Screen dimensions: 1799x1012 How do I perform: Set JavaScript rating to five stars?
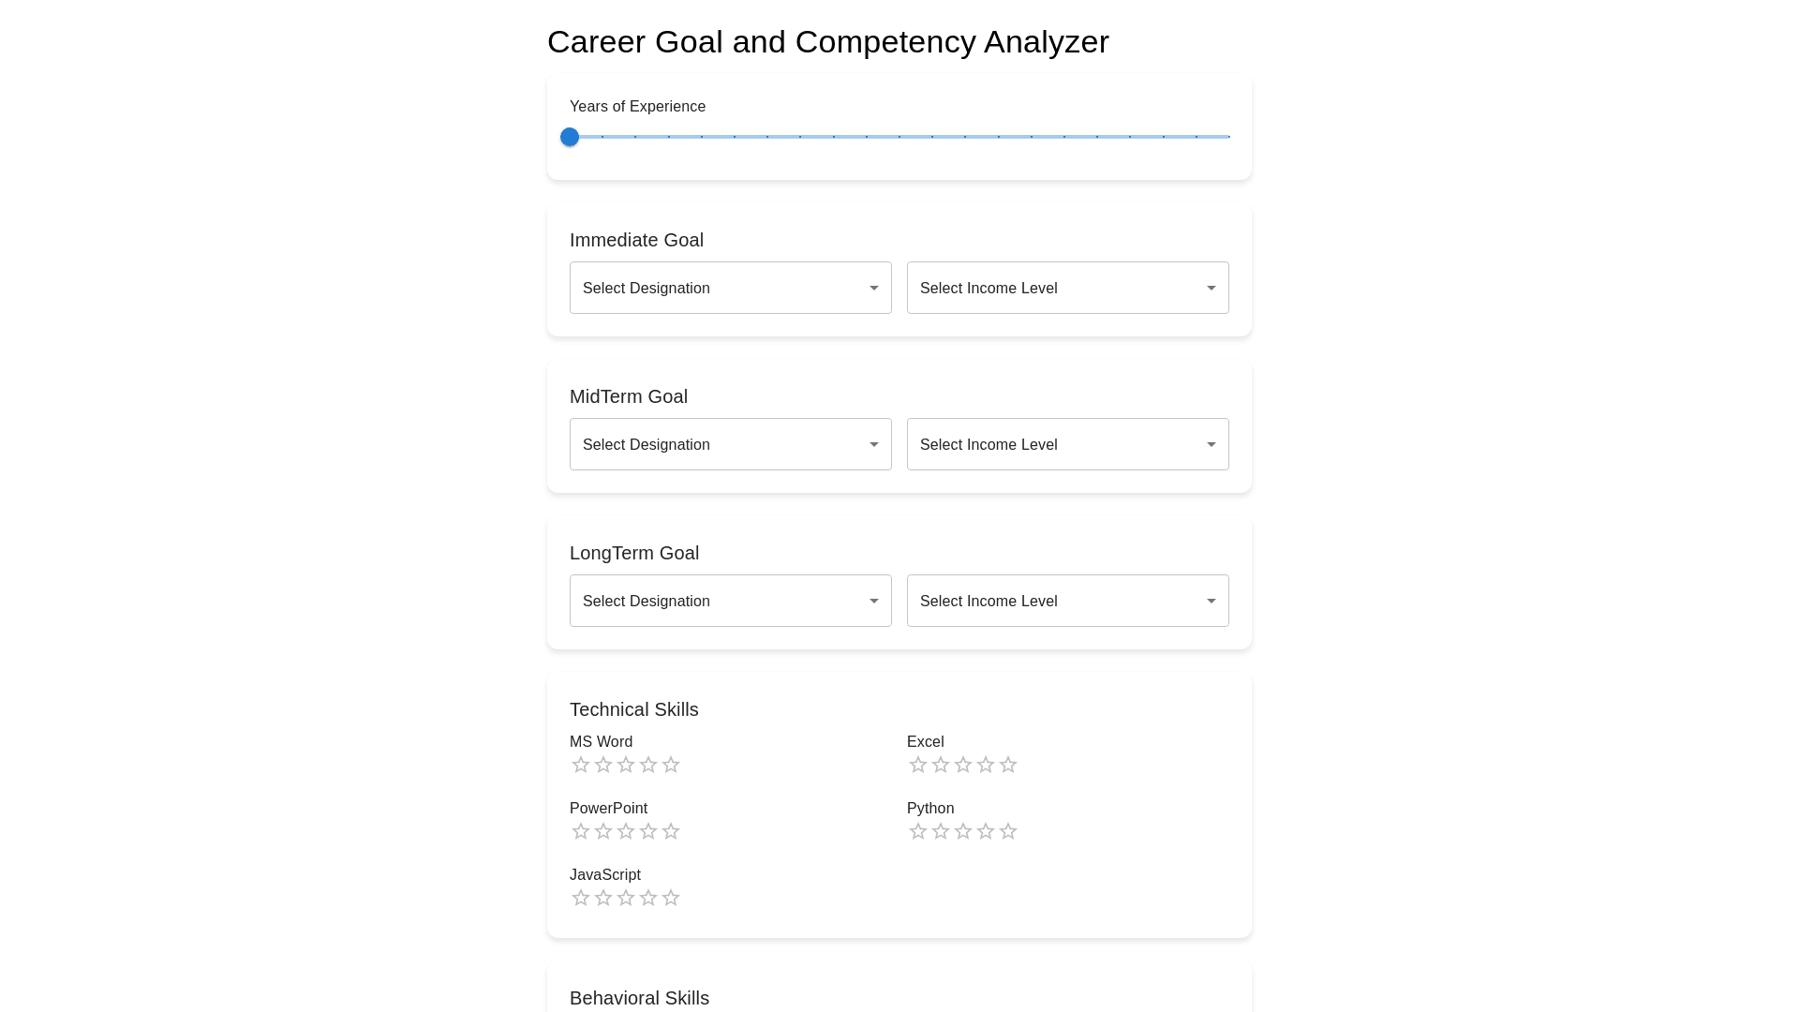(671, 899)
